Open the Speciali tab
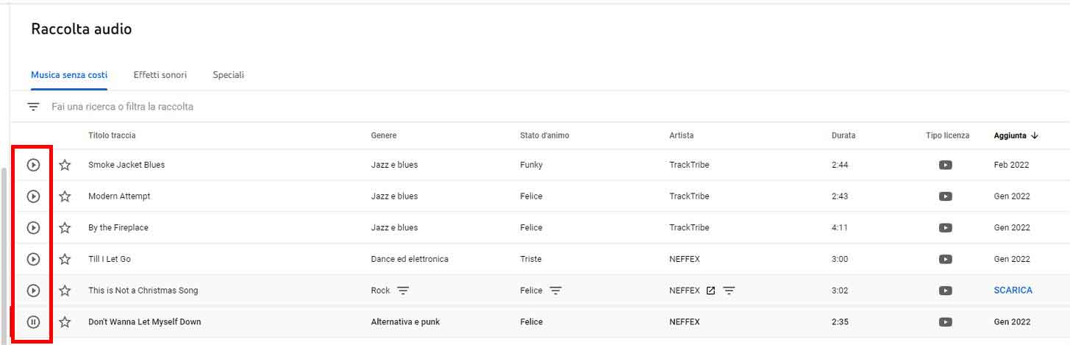The image size is (1070, 345). coord(228,75)
